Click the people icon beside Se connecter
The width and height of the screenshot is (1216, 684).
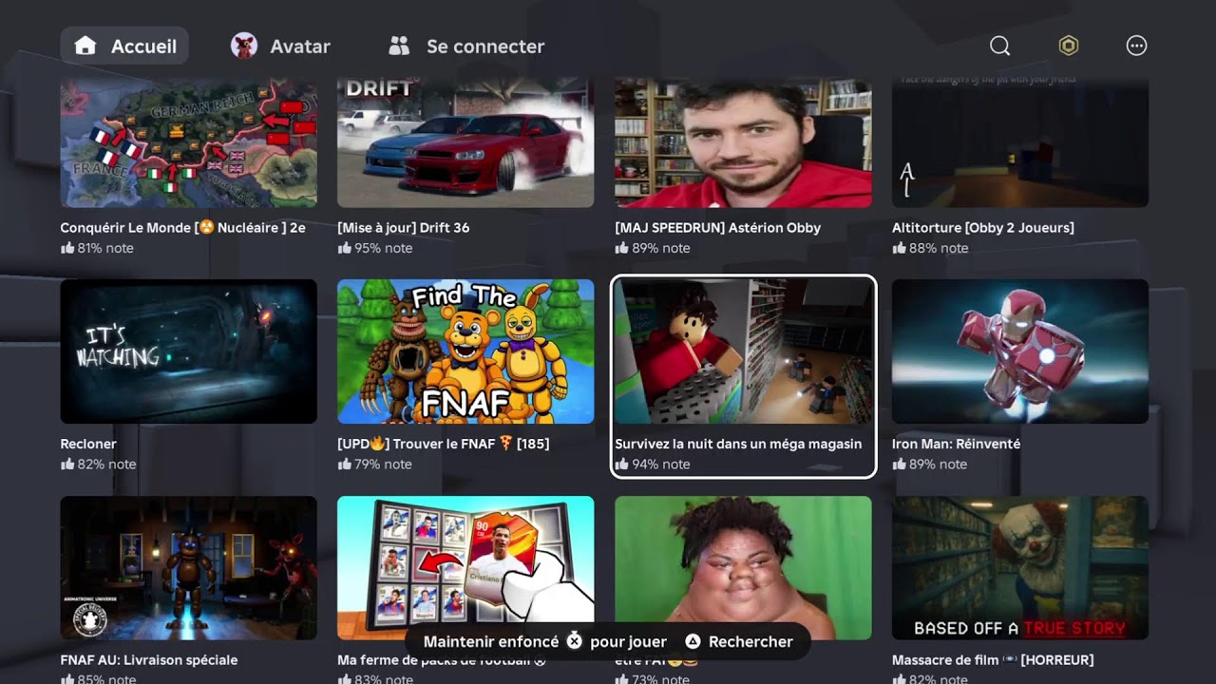click(399, 46)
